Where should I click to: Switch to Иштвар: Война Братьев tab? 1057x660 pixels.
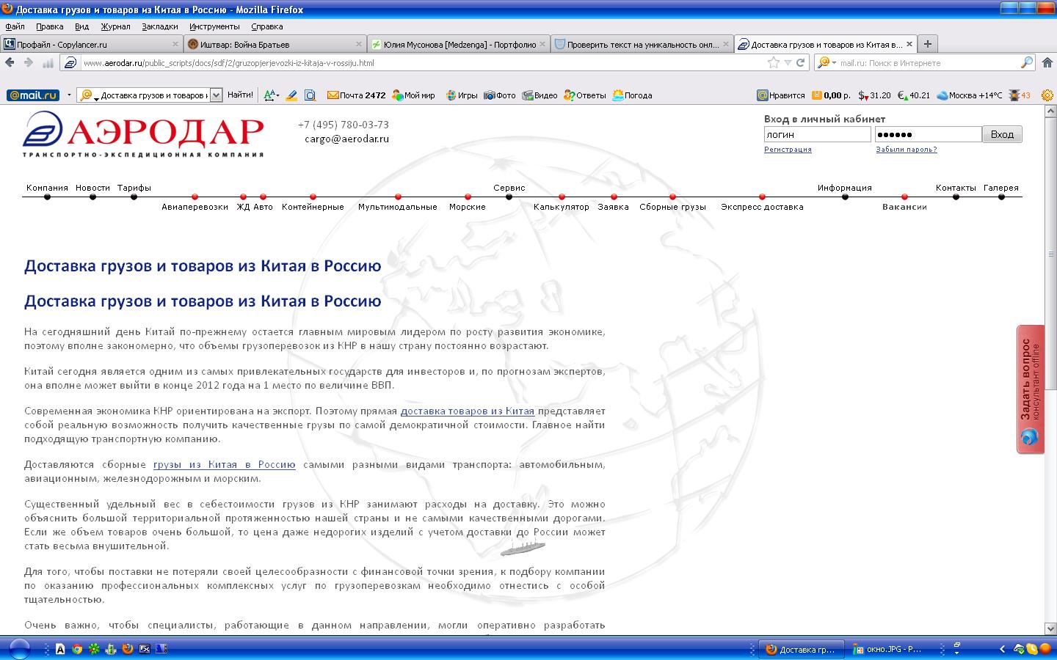(275, 44)
